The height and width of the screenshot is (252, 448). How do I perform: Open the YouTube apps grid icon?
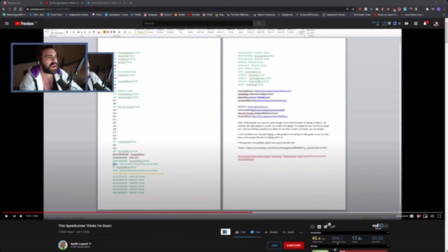pos(416,24)
